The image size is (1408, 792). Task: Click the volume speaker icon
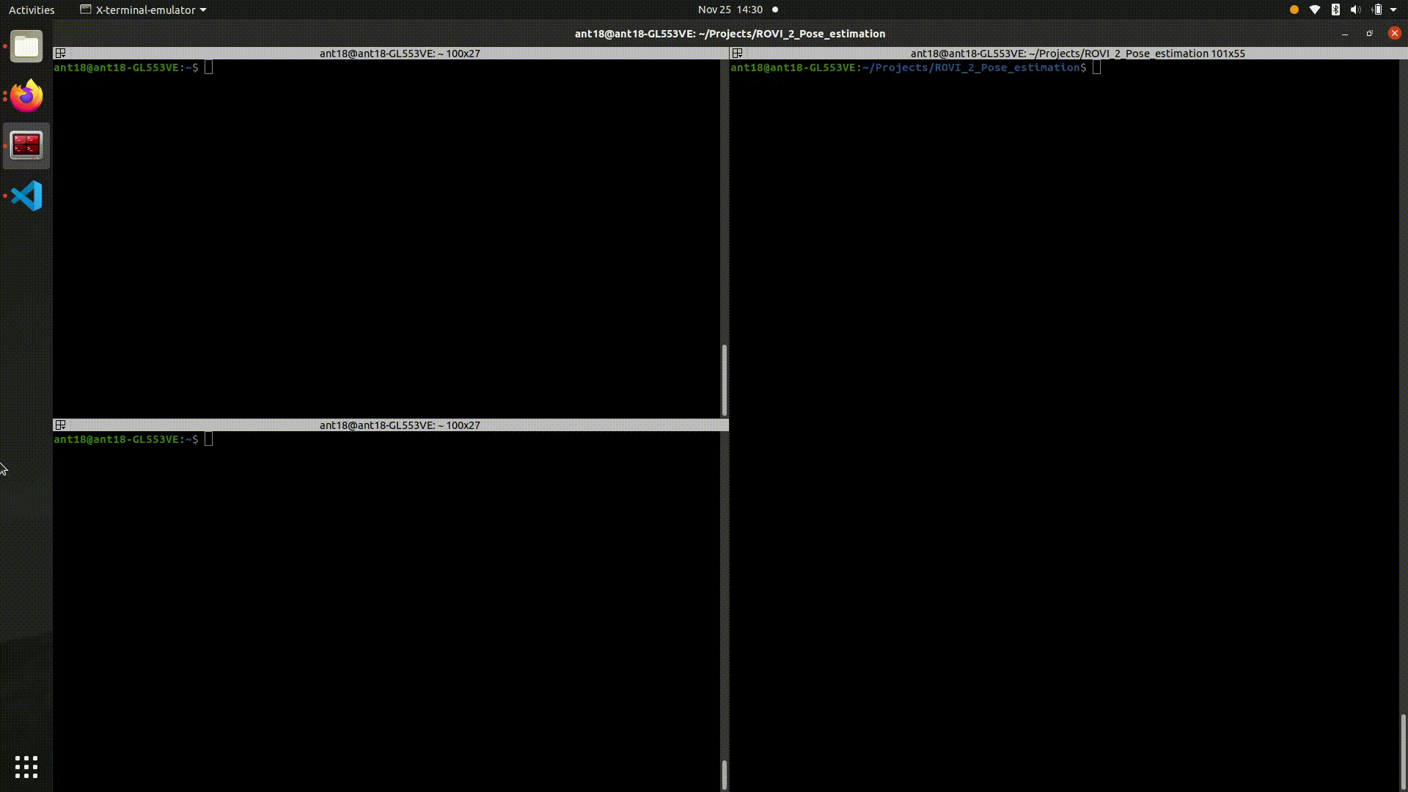point(1355,10)
